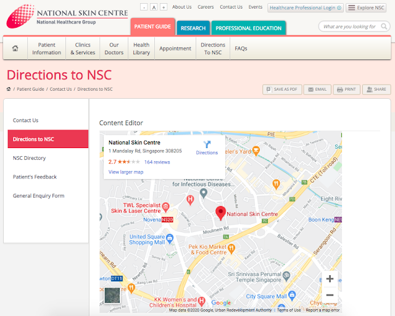395x316 pixels.
Task: Switch to satellite view thumbnail
Action: coord(112,295)
